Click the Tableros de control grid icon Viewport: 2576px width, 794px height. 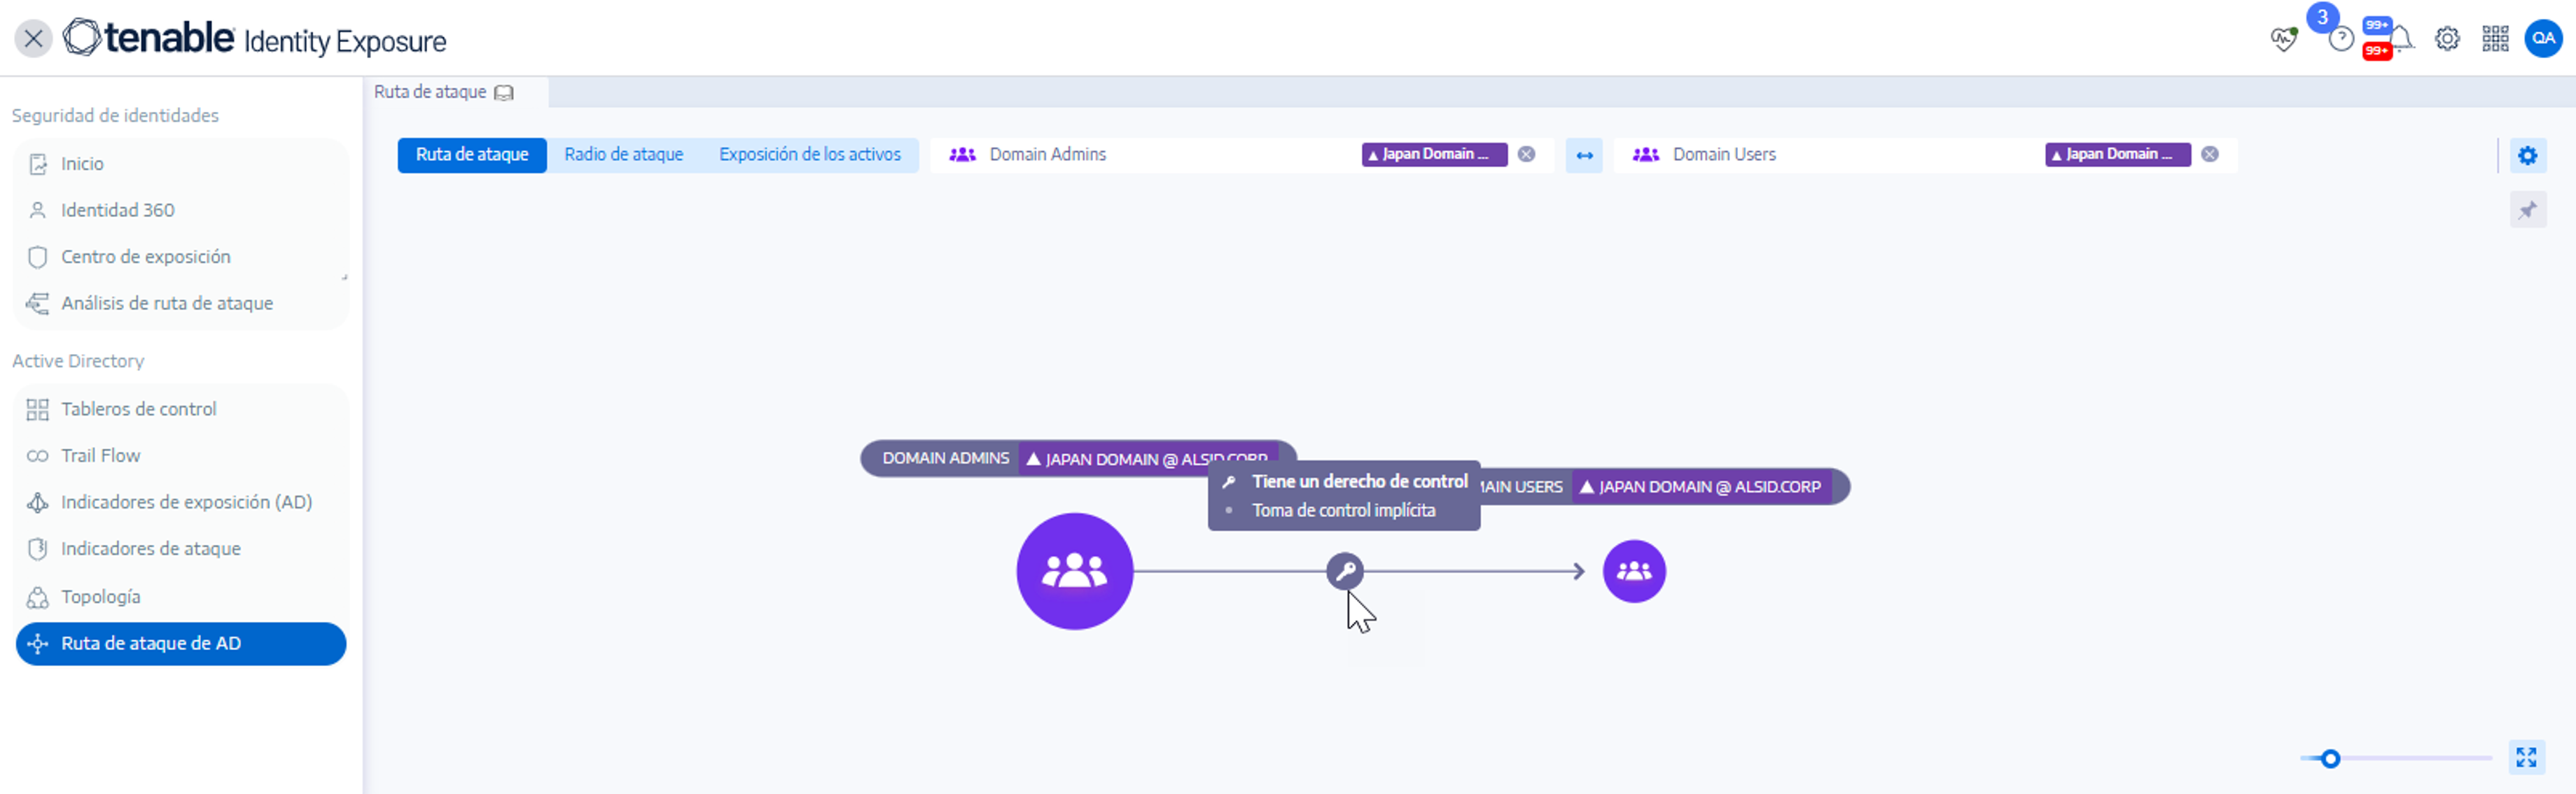38,409
